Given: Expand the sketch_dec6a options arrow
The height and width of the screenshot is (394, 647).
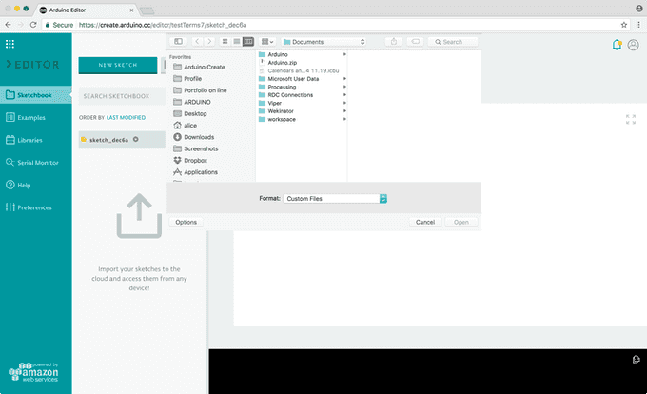Looking at the screenshot, I should 136,139.
